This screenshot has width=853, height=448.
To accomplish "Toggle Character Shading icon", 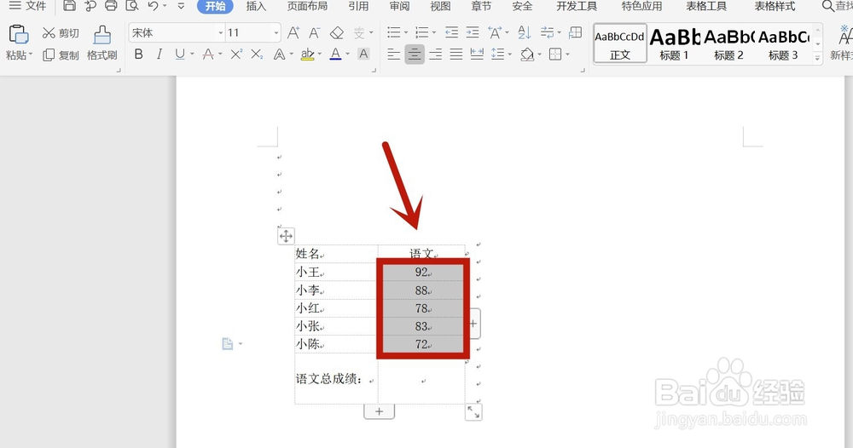I will click(363, 54).
